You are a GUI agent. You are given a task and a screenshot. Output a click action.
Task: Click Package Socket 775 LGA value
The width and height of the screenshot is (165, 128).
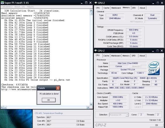coord(128,70)
